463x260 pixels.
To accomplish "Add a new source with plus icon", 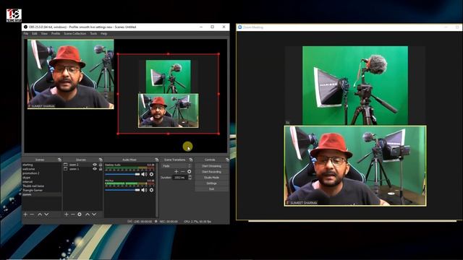I will pyautogui.click(x=67, y=214).
